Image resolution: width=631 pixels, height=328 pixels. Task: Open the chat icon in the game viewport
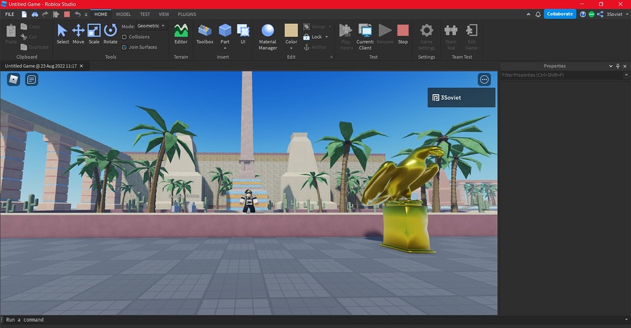coord(31,79)
